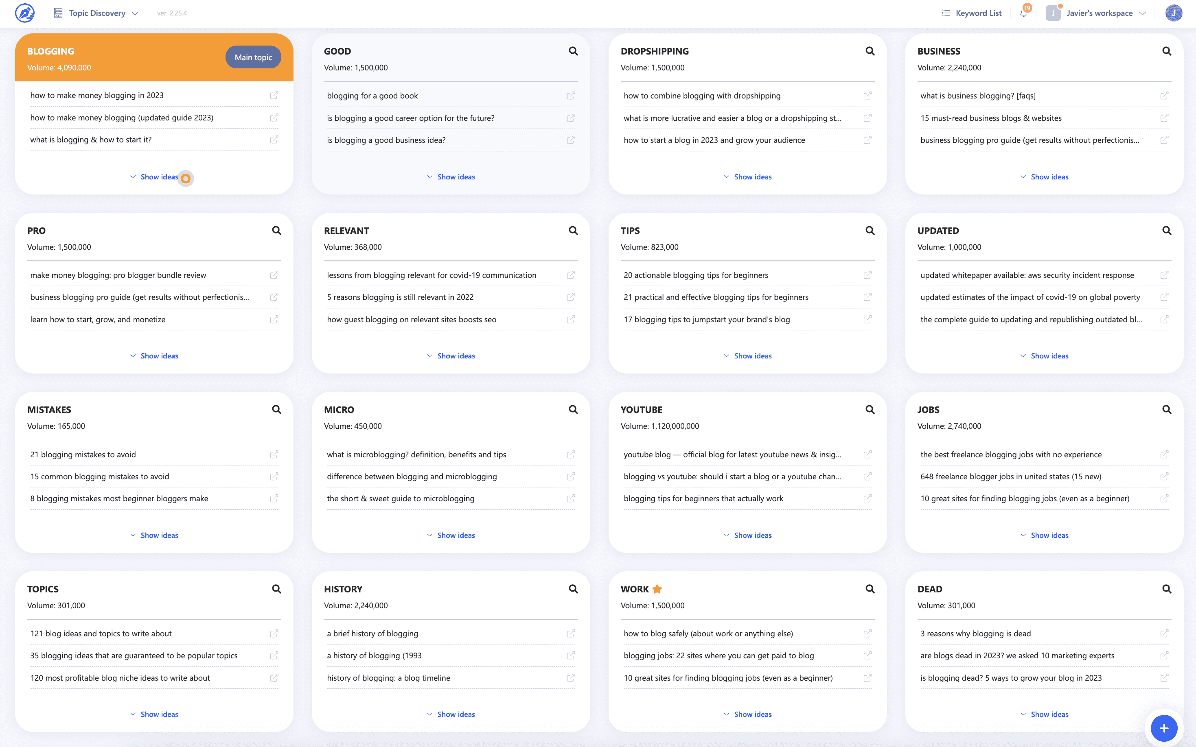Search the TIPS topic magnifier icon
This screenshot has width=1196, height=747.
pyautogui.click(x=870, y=230)
